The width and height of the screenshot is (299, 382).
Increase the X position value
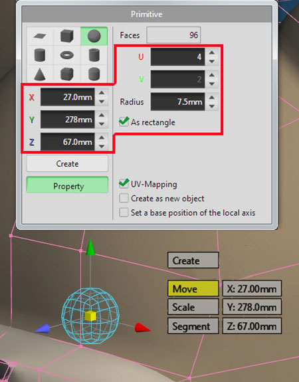tap(102, 93)
